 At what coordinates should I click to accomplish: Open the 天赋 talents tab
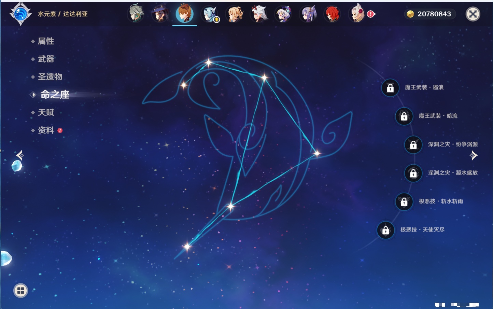(46, 113)
